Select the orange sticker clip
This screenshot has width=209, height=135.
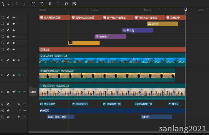click(x=84, y=43)
